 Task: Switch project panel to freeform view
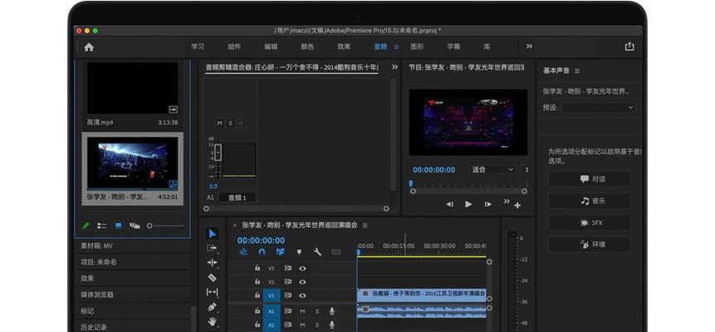pyautogui.click(x=134, y=226)
